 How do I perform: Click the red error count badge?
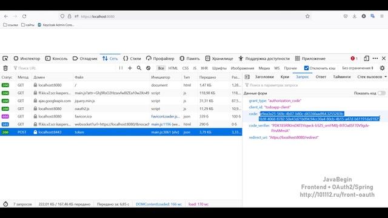pyautogui.click(x=354, y=59)
